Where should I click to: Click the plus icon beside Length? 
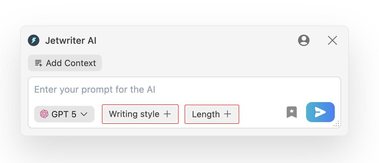(x=227, y=114)
